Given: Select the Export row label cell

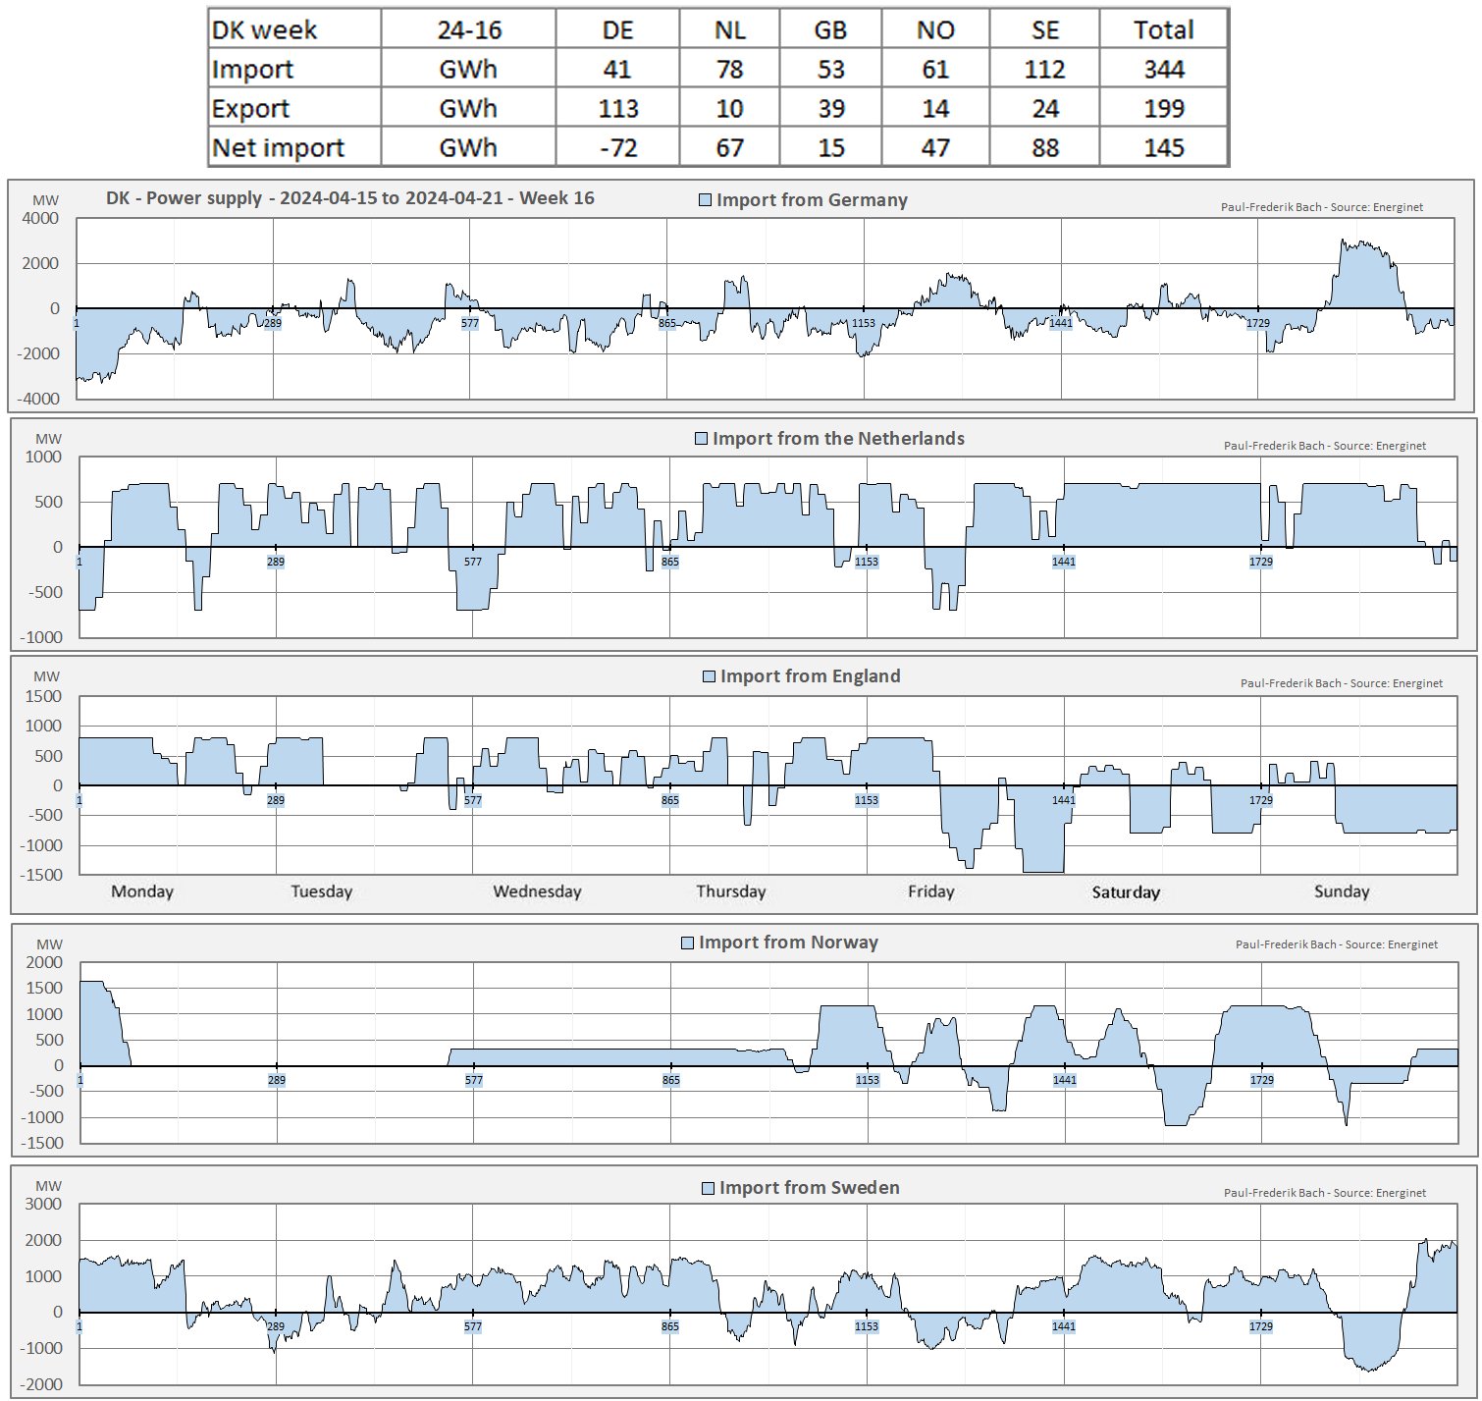Looking at the screenshot, I should pyautogui.click(x=251, y=108).
